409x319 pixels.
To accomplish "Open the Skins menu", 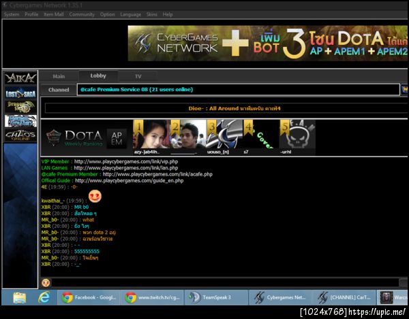I will [x=151, y=14].
